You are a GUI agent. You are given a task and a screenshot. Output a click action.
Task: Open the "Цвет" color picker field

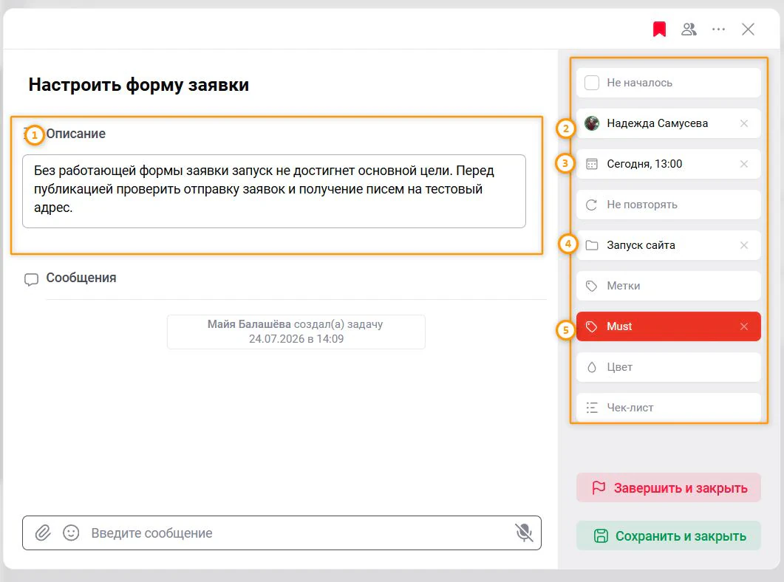[669, 367]
